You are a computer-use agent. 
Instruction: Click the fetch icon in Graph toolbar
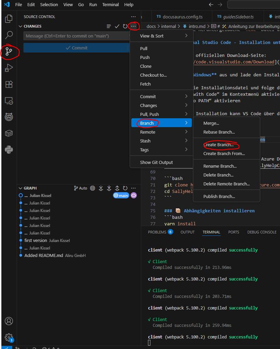coord(101,188)
